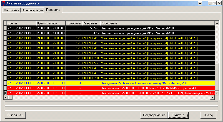Click the Подтверждение button

pos(154,115)
